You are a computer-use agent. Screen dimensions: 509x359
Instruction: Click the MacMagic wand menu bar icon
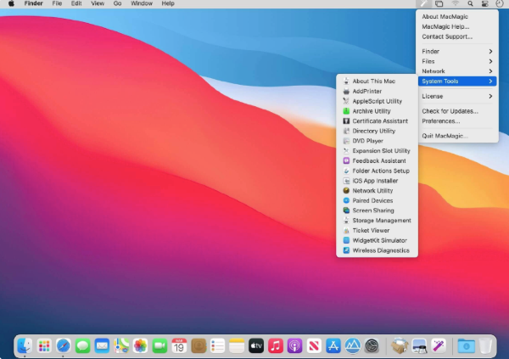pyautogui.click(x=423, y=3)
